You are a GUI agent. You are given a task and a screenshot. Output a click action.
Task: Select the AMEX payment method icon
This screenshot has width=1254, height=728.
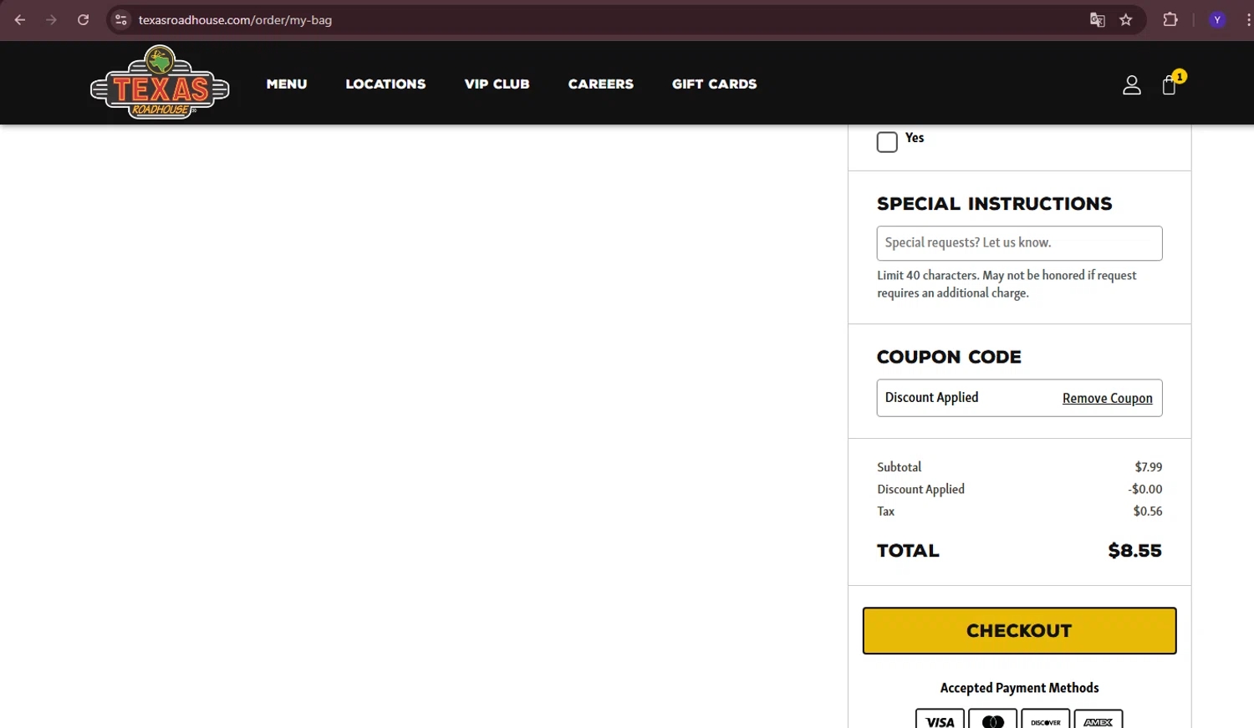click(1098, 720)
